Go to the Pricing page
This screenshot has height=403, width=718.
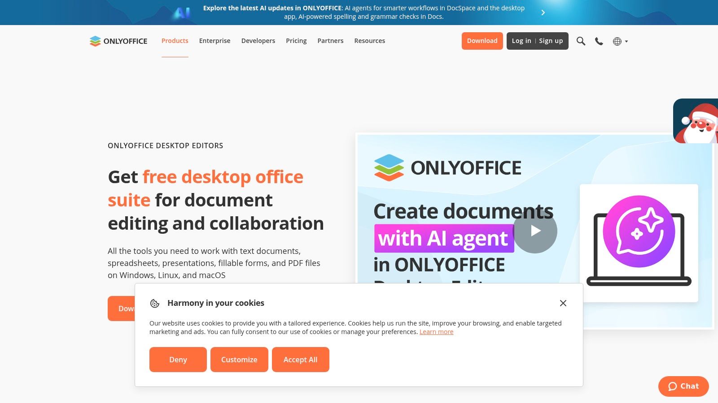click(296, 41)
